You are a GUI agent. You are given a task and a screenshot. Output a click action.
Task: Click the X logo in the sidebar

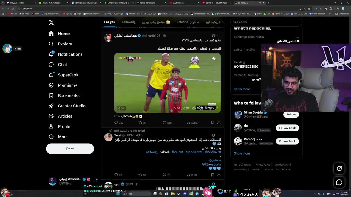click(51, 22)
